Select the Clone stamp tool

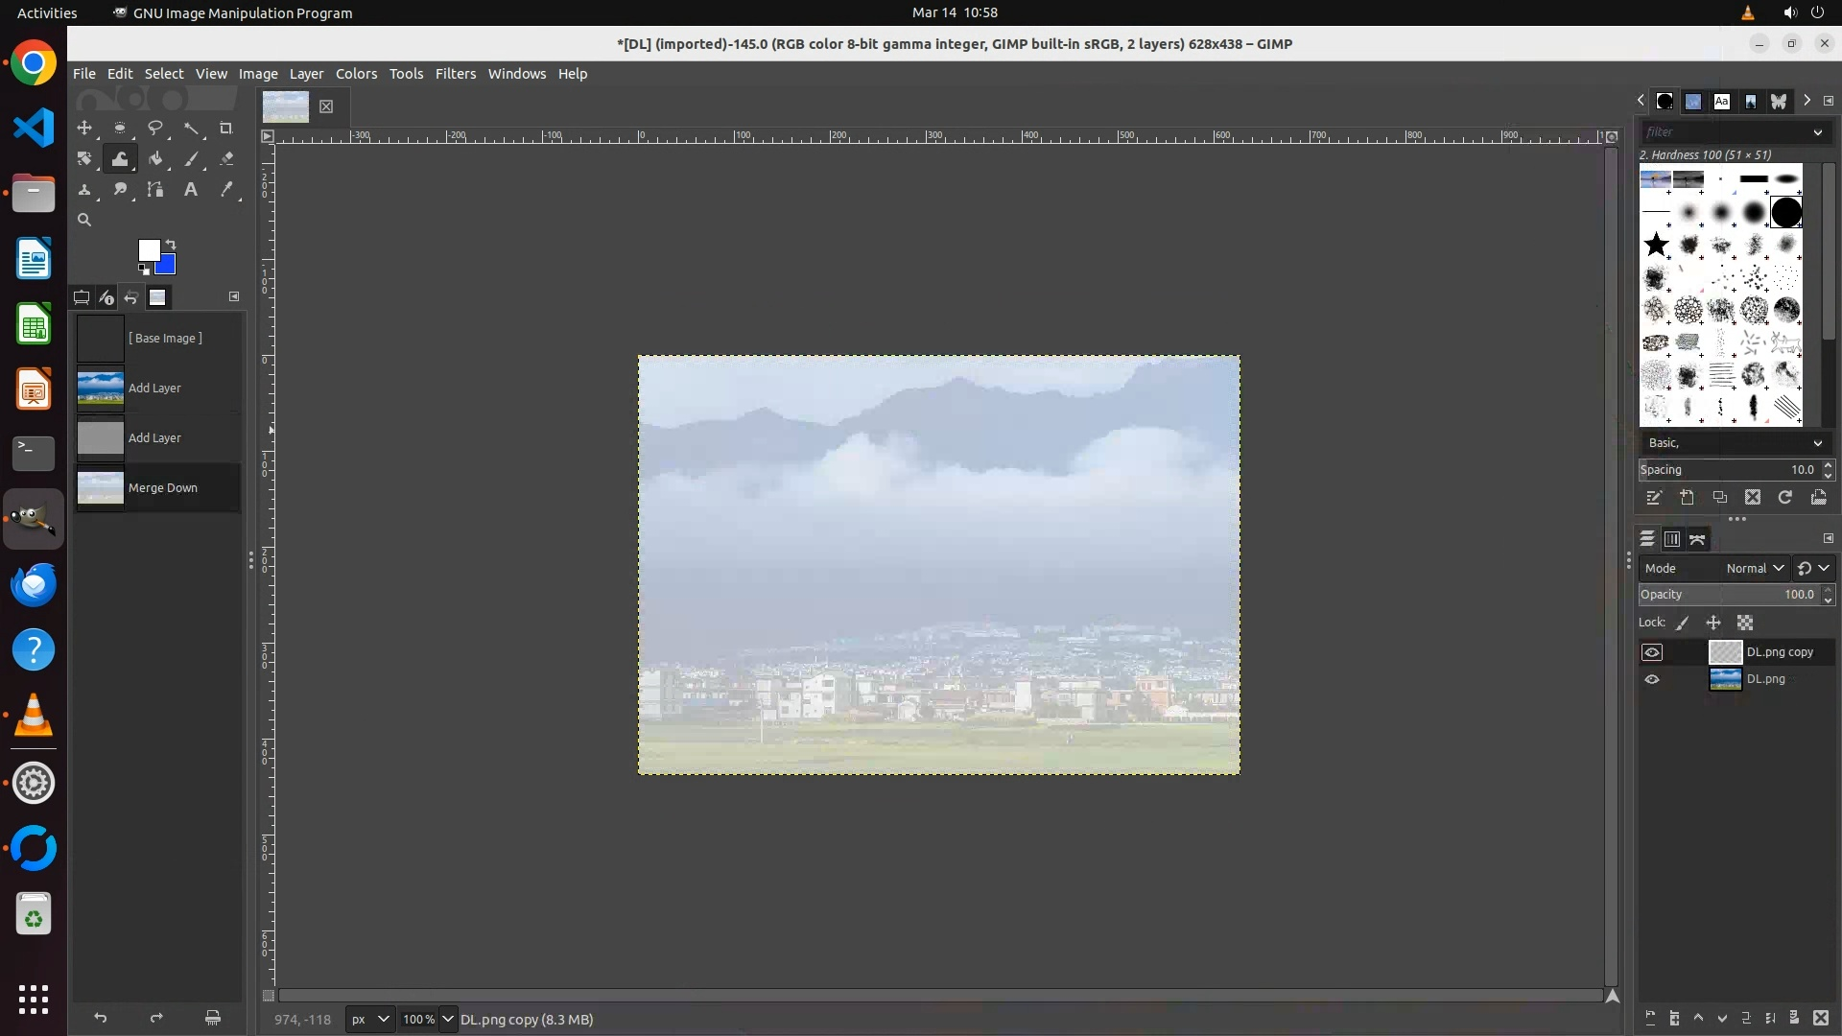pos(84,190)
